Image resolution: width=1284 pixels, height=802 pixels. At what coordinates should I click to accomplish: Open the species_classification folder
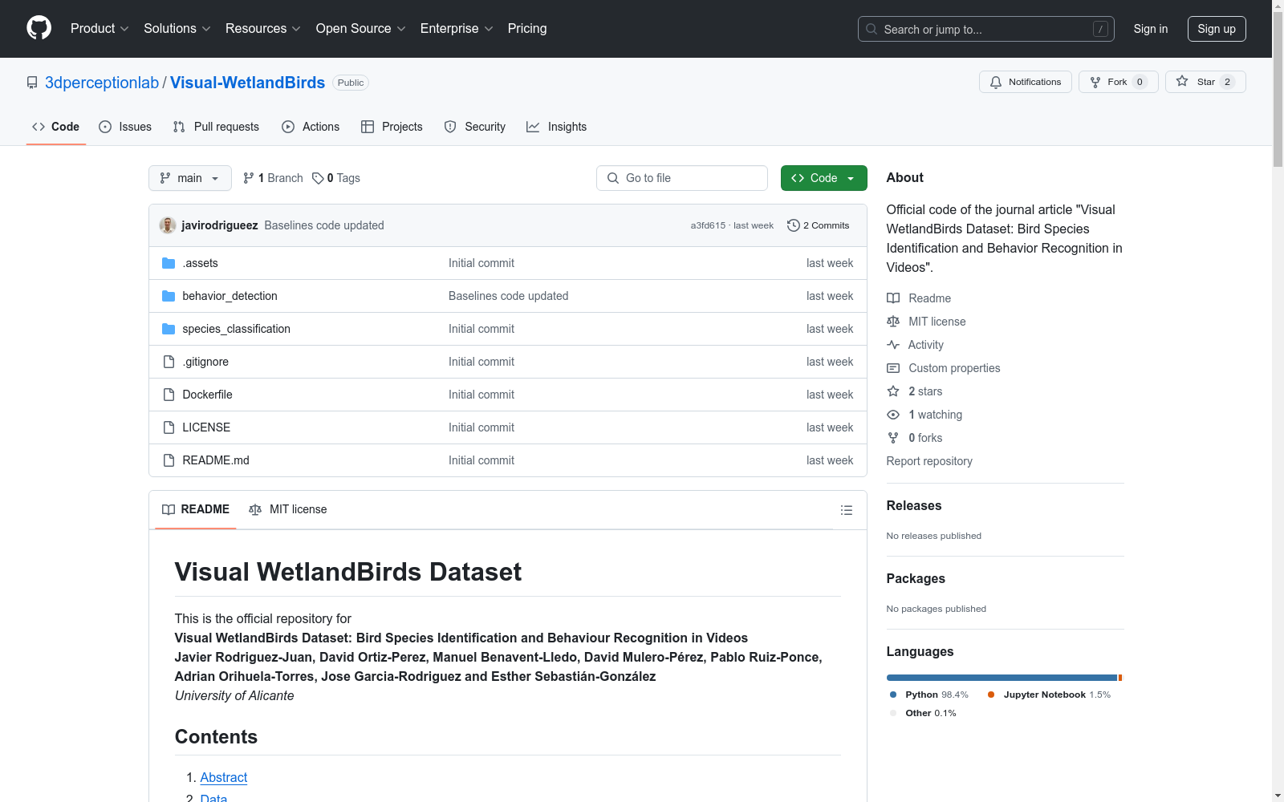coord(236,329)
